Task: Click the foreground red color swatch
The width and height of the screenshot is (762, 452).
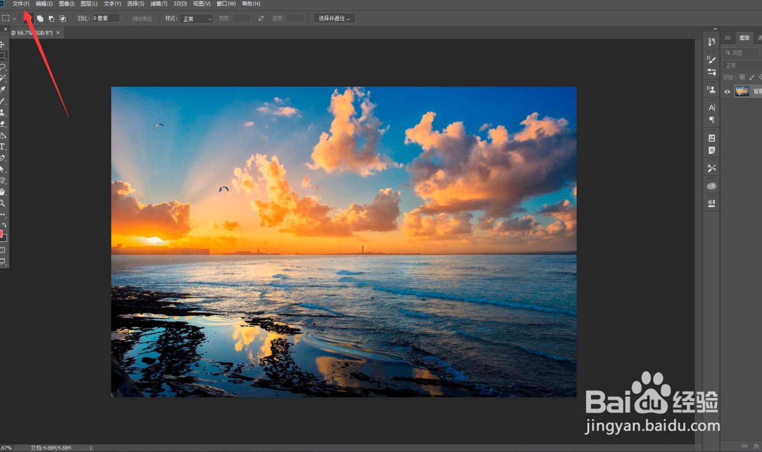Action: click(x=1, y=233)
